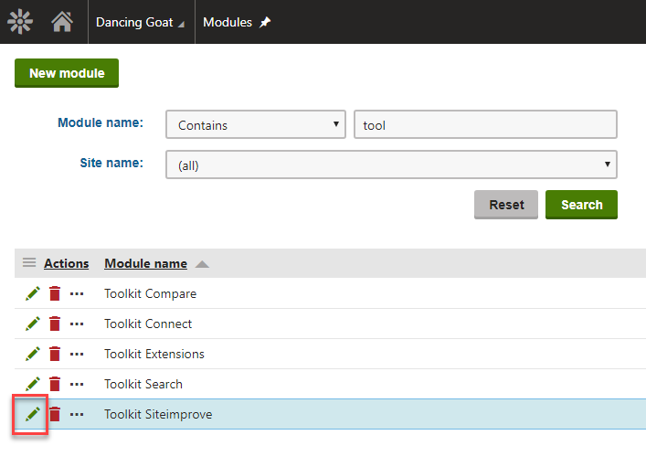Viewport: 646px width, 467px height.
Task: Delete the Toolkit Compare module
Action: coord(55,293)
